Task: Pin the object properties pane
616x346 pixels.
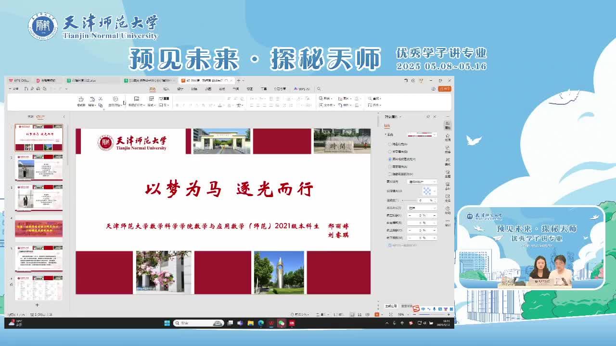Action: click(x=428, y=117)
